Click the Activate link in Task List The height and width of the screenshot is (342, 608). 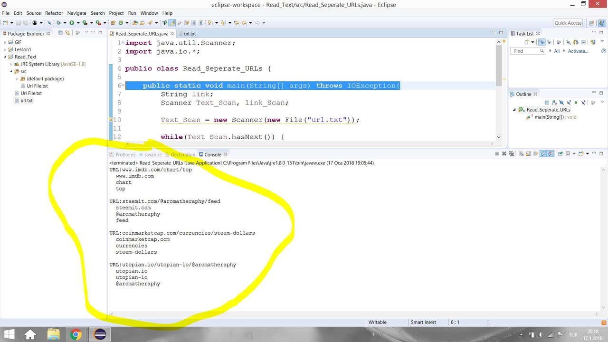[x=578, y=51]
